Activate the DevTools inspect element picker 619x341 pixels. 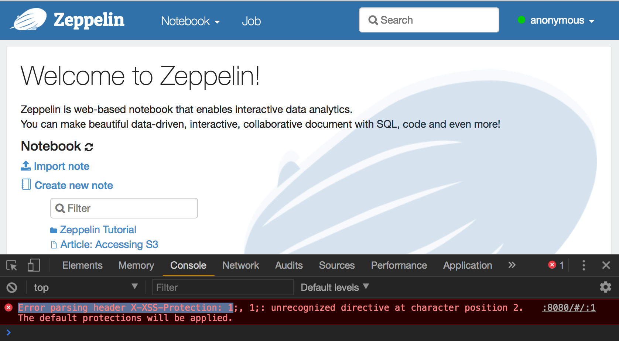click(12, 265)
